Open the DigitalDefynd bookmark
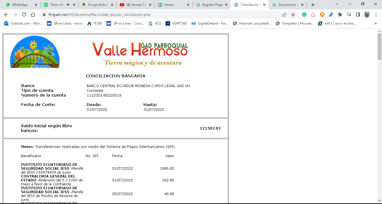Image resolution: width=382 pixels, height=204 pixels. tap(210, 23)
